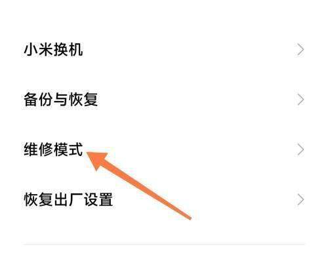Click the middle of orange arrow shaft
This screenshot has height=274, width=328.
click(146, 189)
